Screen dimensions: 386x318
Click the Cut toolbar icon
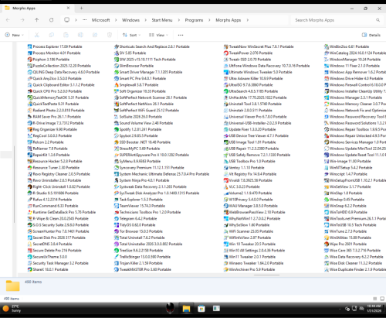tap(37, 35)
